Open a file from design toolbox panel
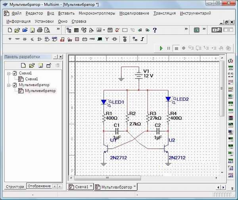The width and height of the screenshot is (238, 200). 32,65
